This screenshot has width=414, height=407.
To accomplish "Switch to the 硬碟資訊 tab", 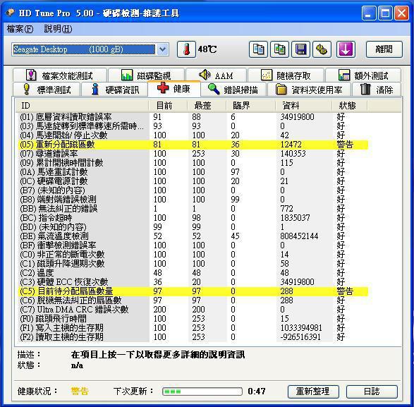I will click(x=115, y=90).
